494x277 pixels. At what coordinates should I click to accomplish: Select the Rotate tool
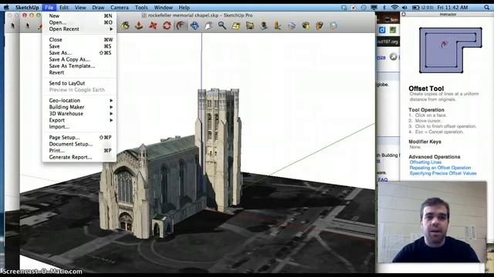167,25
